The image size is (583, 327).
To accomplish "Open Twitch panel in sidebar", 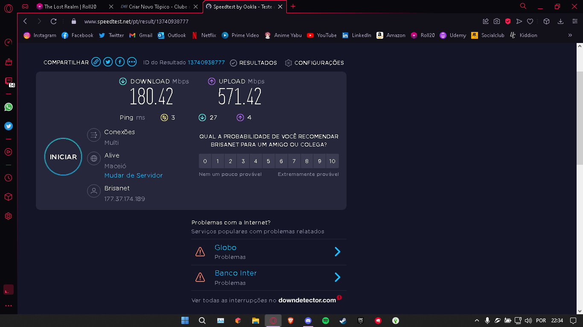I will point(9,81).
